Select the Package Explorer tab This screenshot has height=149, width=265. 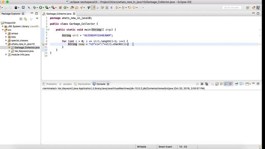11,14
